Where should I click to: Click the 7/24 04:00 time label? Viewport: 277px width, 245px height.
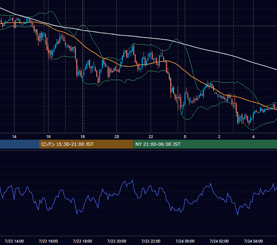pos(253,241)
